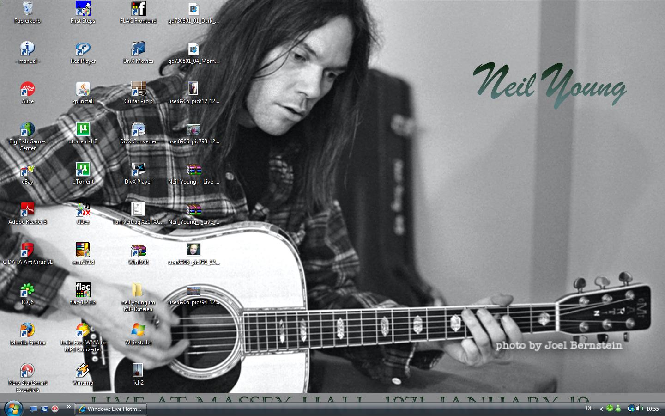The image size is (665, 416).
Task: Select the µTorrent desktop icon
Action: (83, 170)
